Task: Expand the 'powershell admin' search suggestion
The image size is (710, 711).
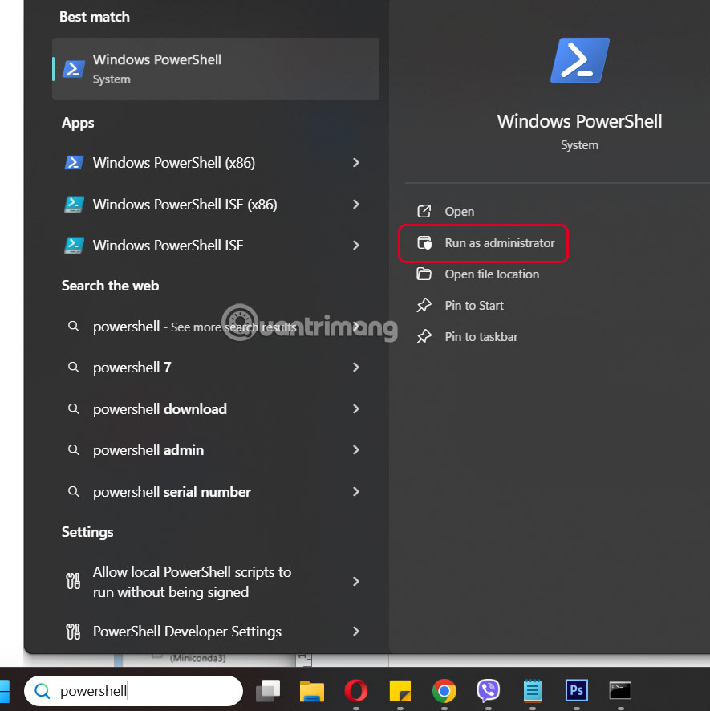Action: tap(148, 450)
